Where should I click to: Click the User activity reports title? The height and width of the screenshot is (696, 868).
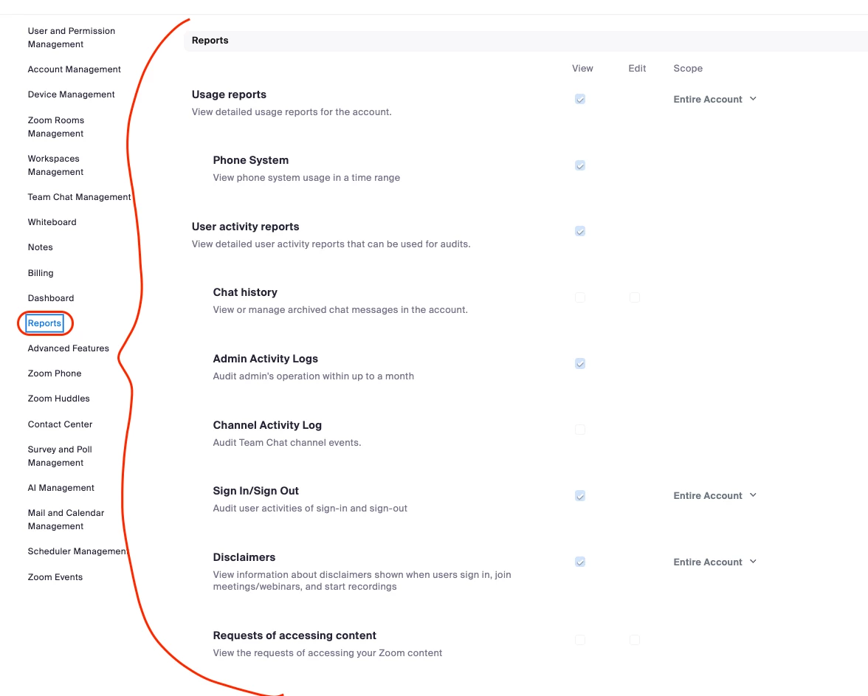(x=245, y=227)
